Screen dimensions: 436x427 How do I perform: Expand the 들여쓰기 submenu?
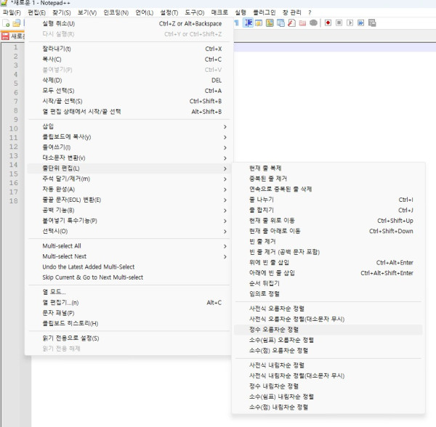[x=129, y=147]
